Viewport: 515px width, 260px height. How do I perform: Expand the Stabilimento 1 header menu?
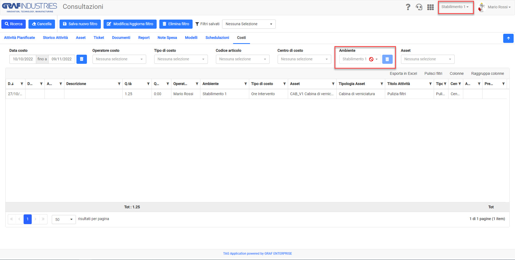pyautogui.click(x=455, y=7)
